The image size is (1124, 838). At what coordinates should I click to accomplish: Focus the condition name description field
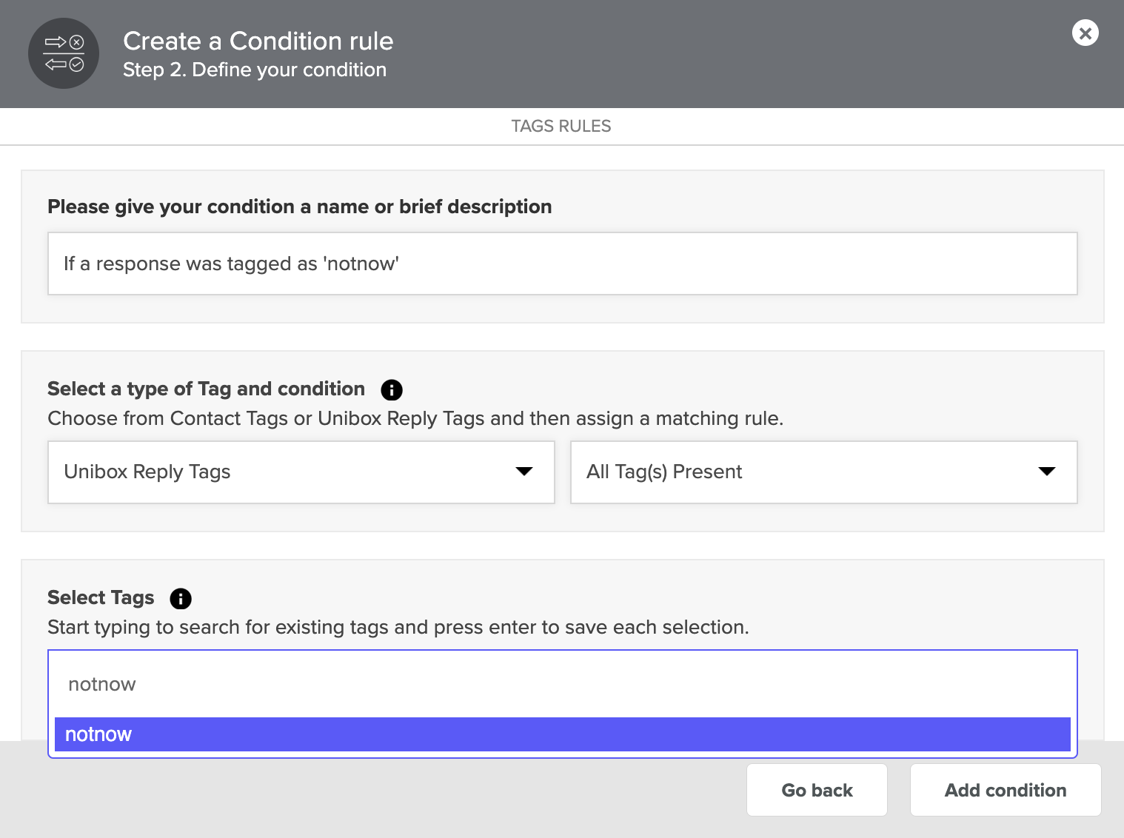coord(562,264)
